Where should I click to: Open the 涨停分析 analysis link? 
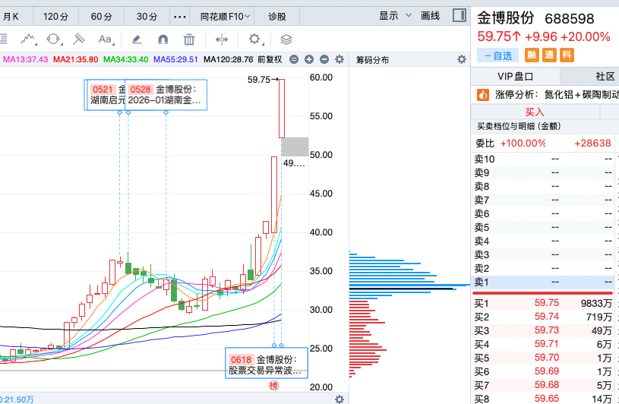[x=557, y=95]
